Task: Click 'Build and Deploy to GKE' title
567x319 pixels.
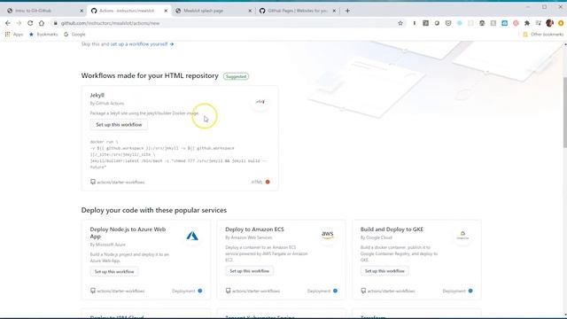Action: tap(392, 230)
